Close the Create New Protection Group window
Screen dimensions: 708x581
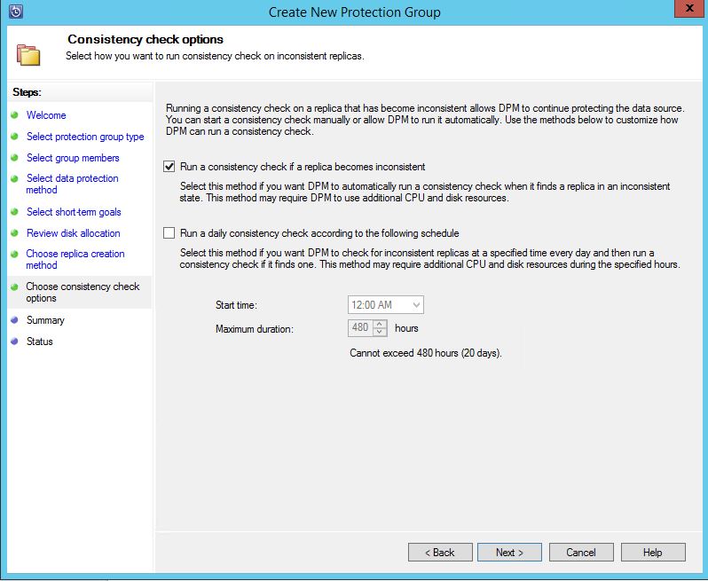click(689, 9)
